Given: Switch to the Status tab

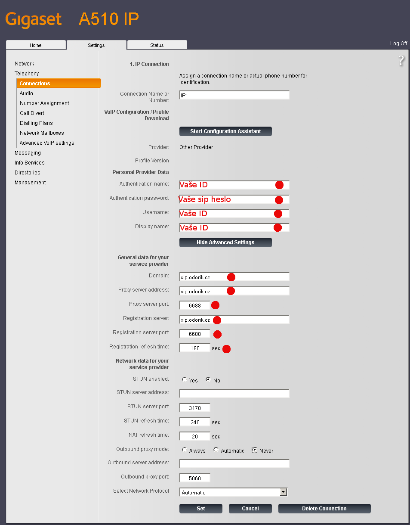Looking at the screenshot, I should tap(157, 45).
